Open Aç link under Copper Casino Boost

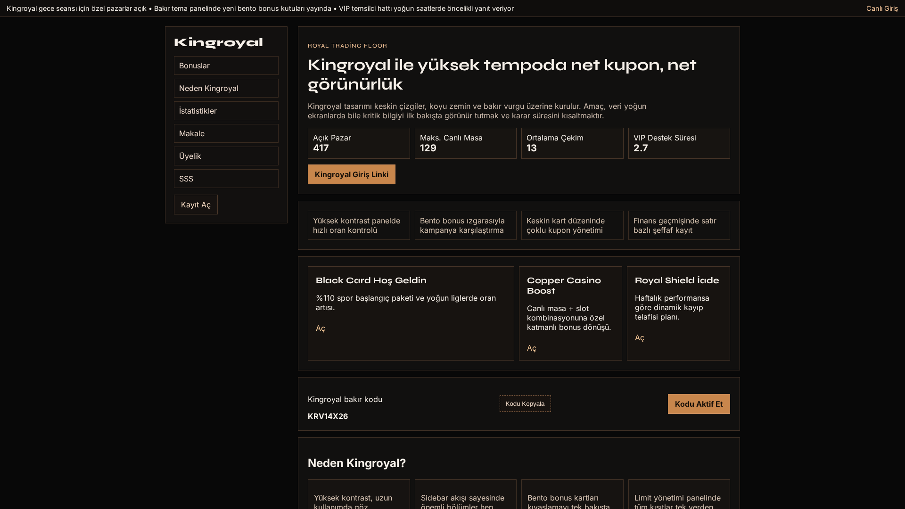coord(532,348)
